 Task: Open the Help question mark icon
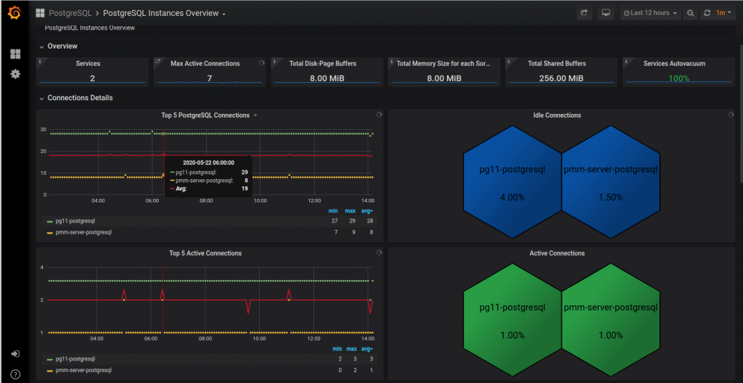pos(15,374)
